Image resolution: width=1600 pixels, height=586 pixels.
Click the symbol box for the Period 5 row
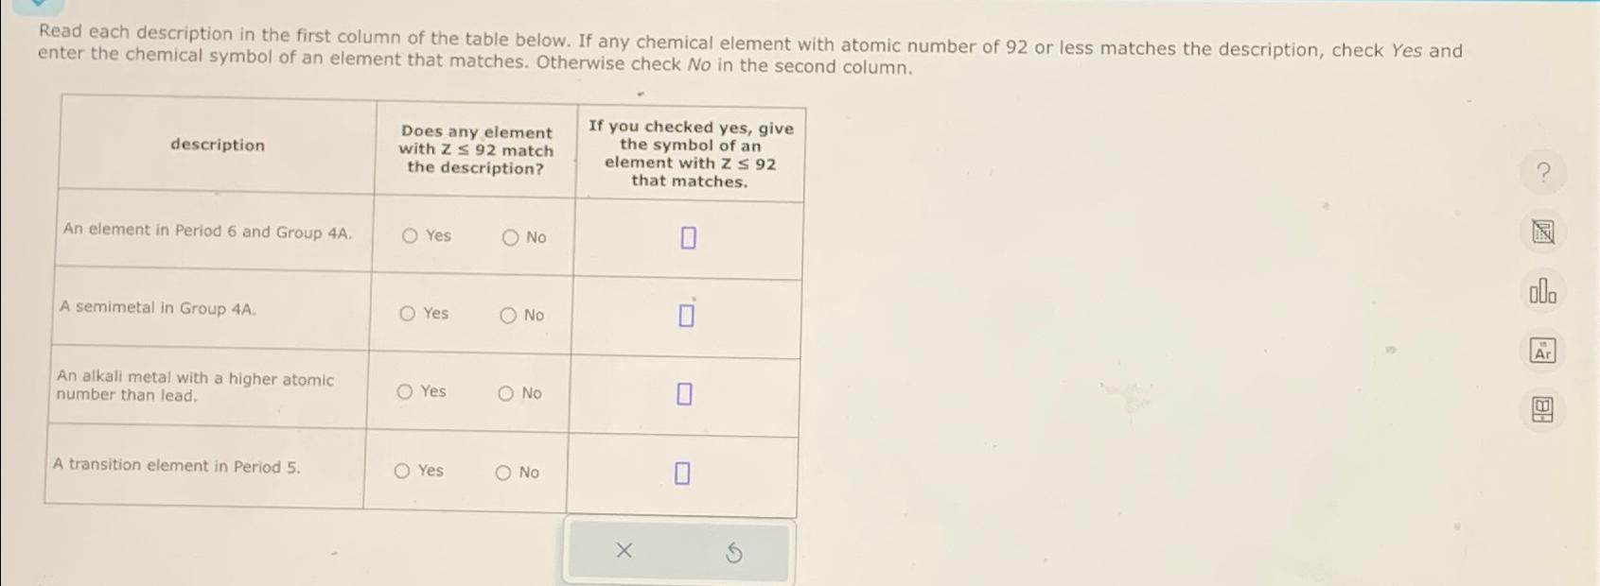[x=682, y=470]
